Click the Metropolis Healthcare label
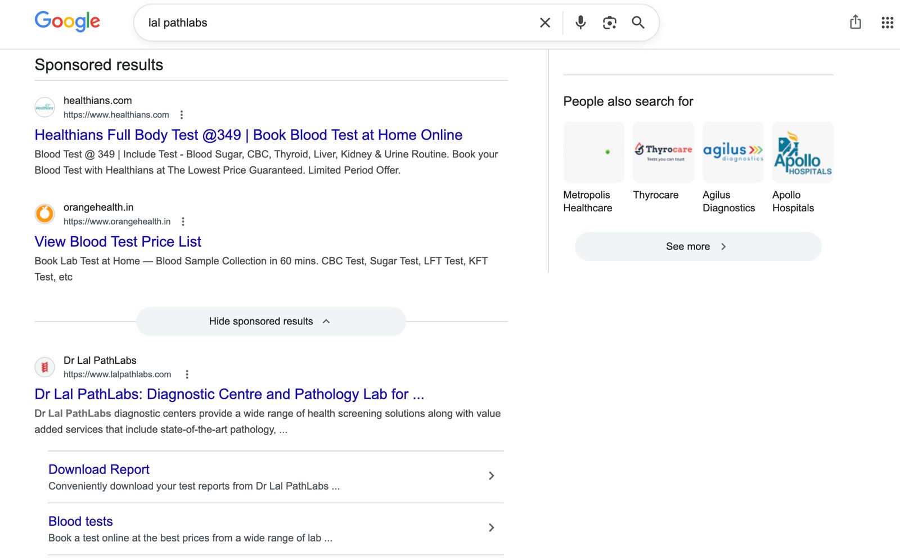The image size is (900, 560). (x=588, y=201)
